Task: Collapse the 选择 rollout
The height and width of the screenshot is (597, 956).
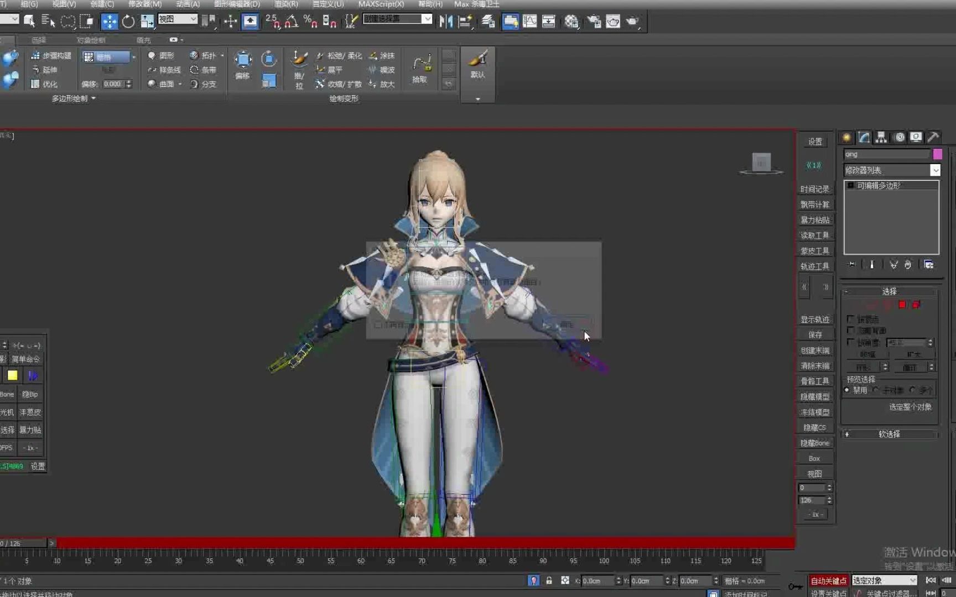Action: (890, 291)
